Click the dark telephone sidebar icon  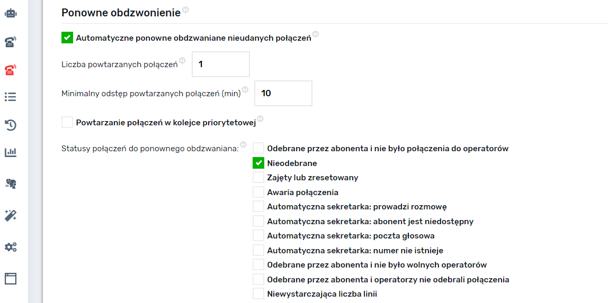pyautogui.click(x=11, y=42)
